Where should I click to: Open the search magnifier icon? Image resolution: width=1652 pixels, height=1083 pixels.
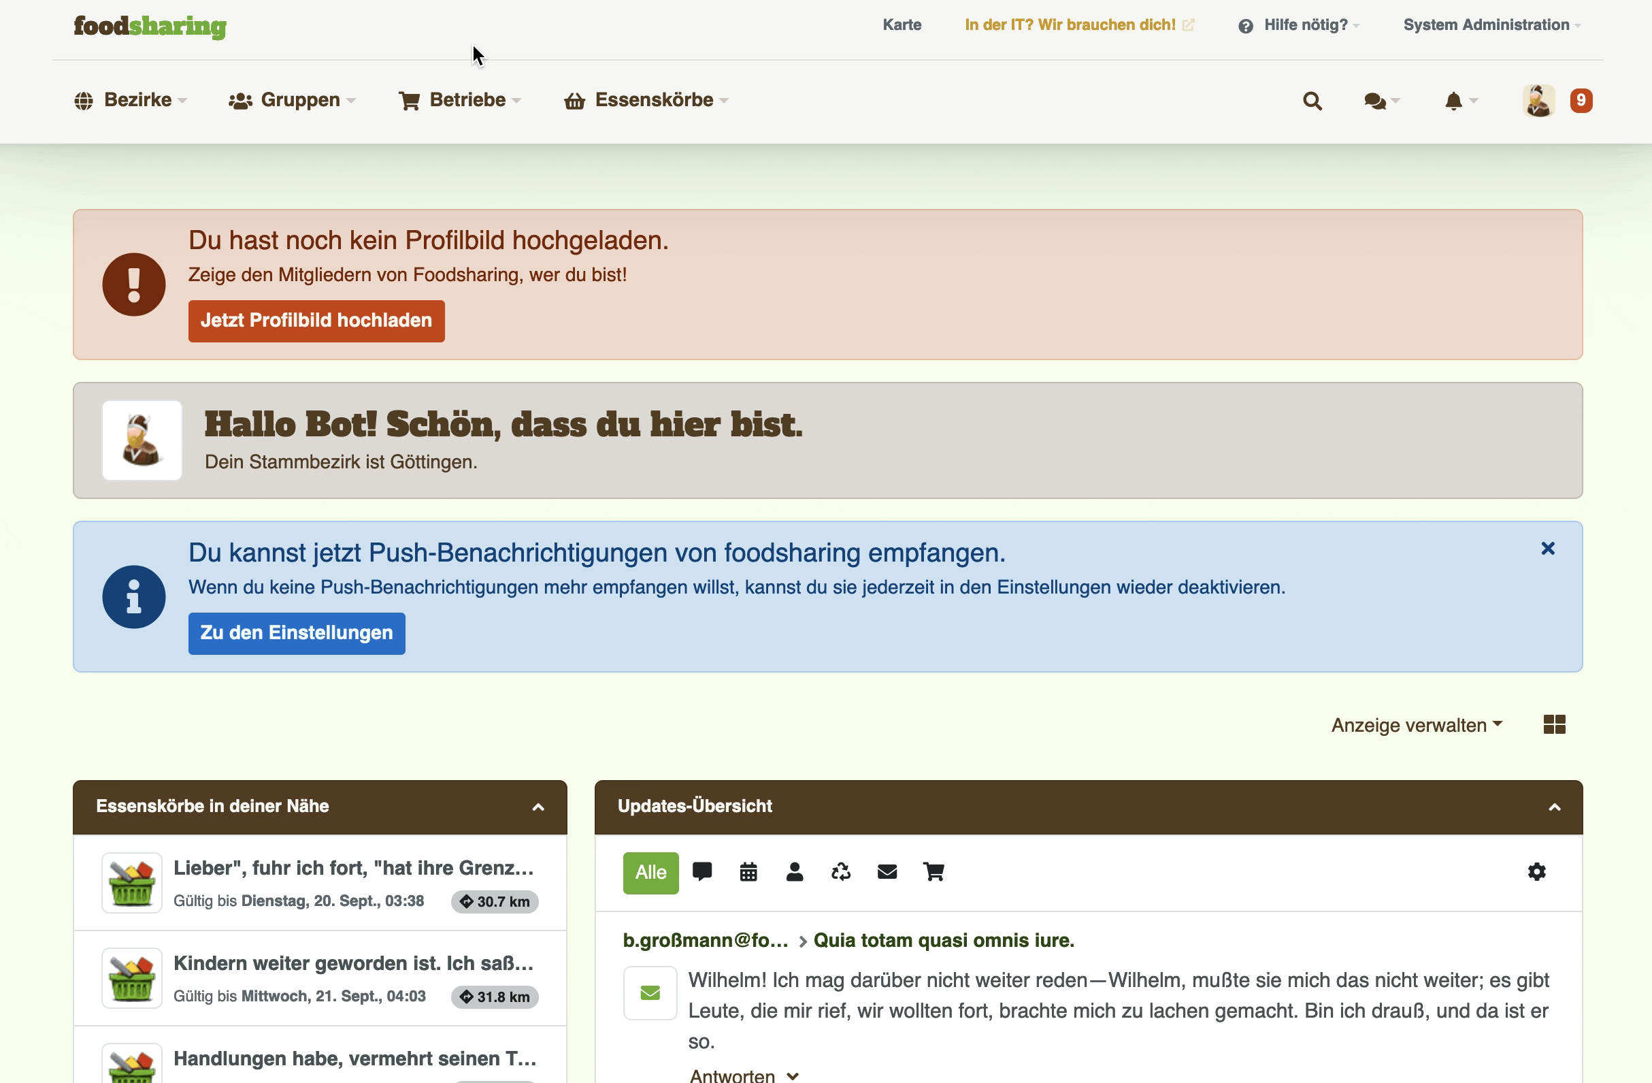tap(1312, 101)
